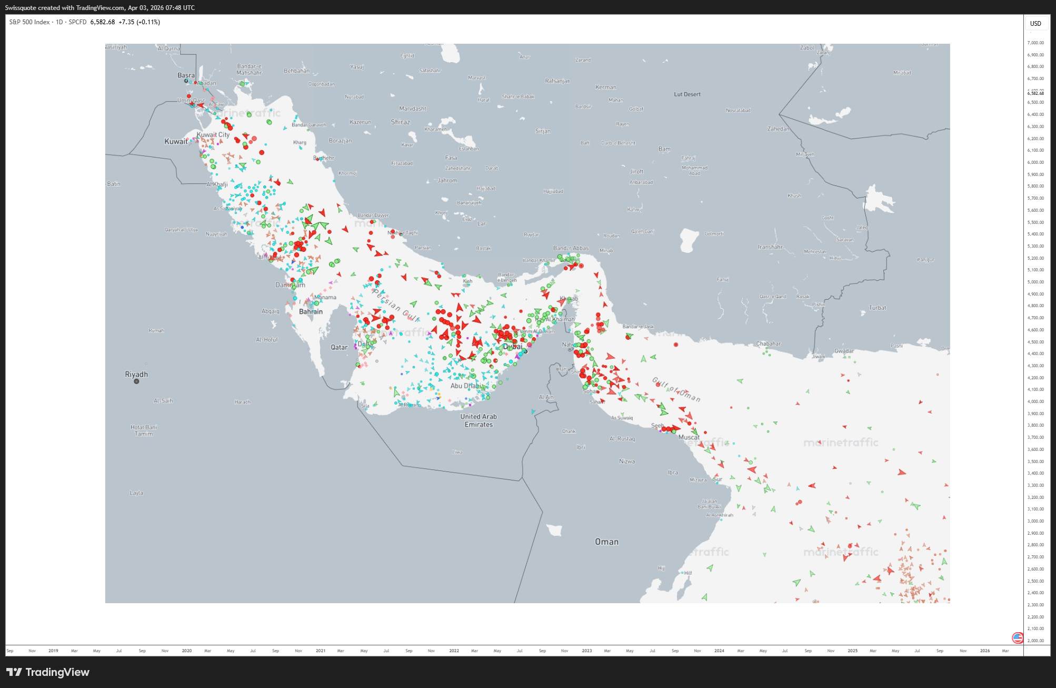Click the Riyadh city marker dot

tap(136, 381)
